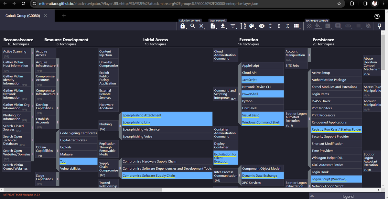Open the lock selection behavior control
388x199 pixels.
(x=183, y=26)
